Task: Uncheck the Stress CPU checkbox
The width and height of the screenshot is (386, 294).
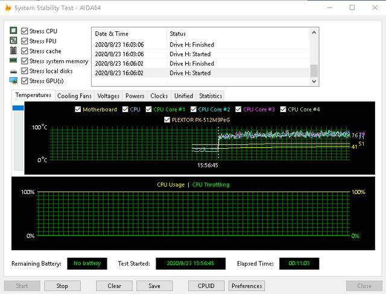Action: coord(25,31)
